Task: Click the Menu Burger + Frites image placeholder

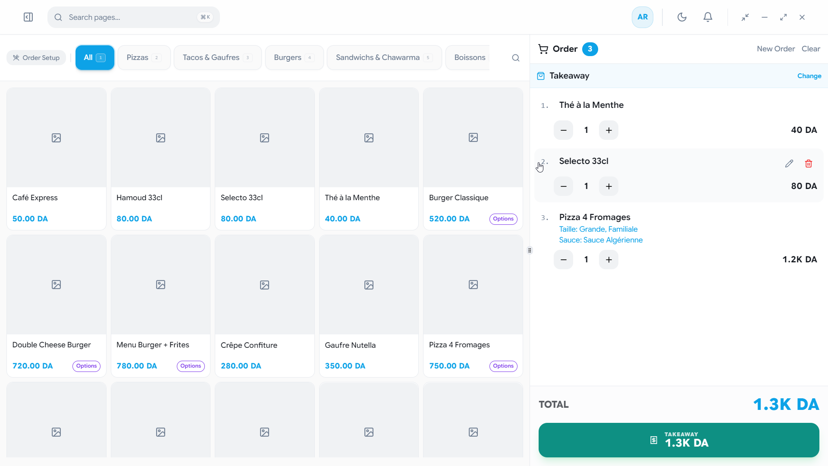Action: 160,285
